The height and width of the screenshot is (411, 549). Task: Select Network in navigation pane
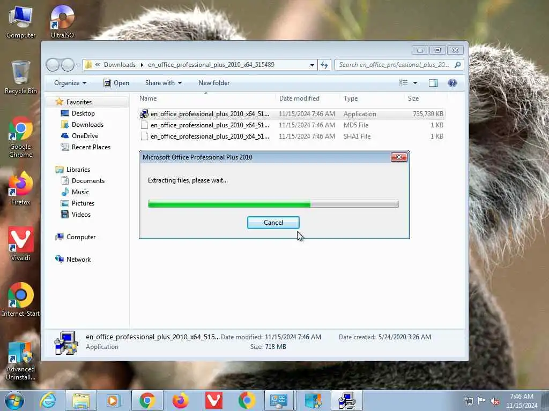tap(78, 260)
